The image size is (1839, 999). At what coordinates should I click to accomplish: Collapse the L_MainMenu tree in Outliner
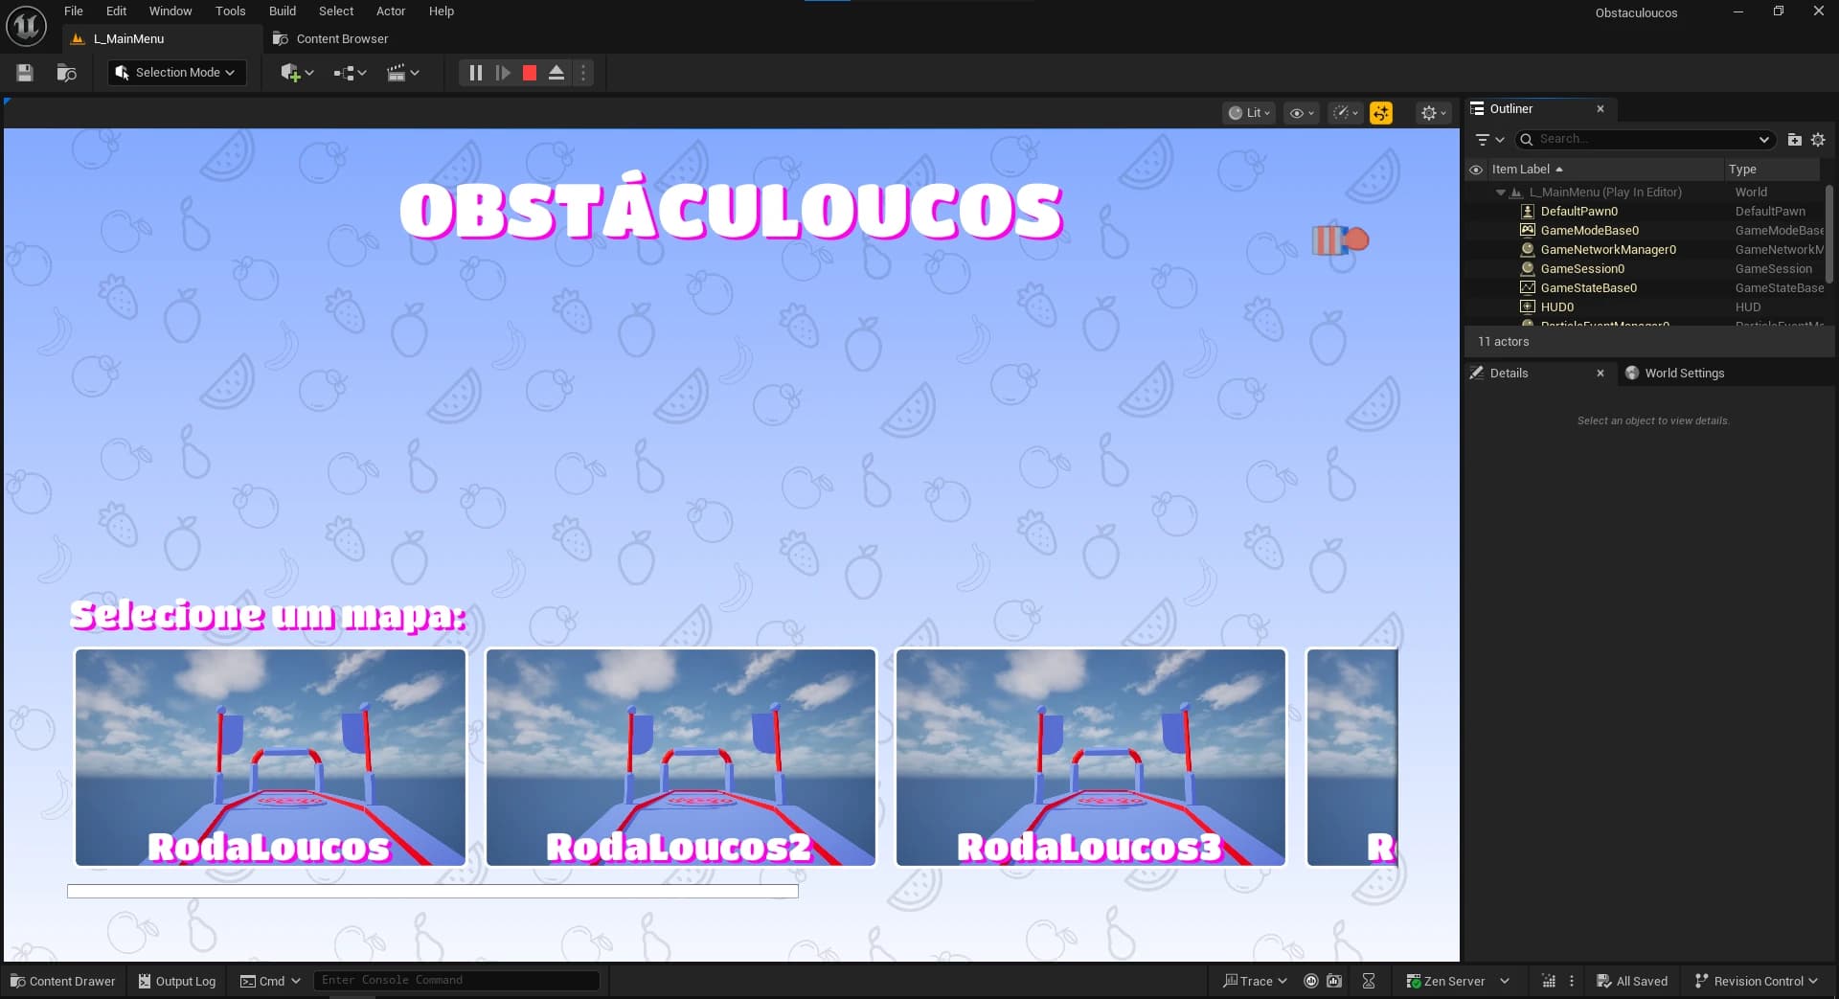tap(1500, 193)
